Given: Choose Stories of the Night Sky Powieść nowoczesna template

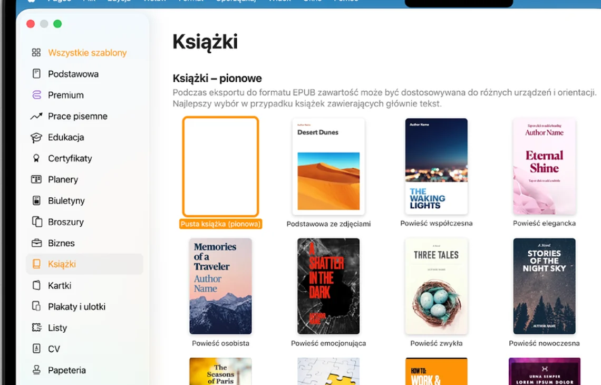Looking at the screenshot, I should pos(544,286).
